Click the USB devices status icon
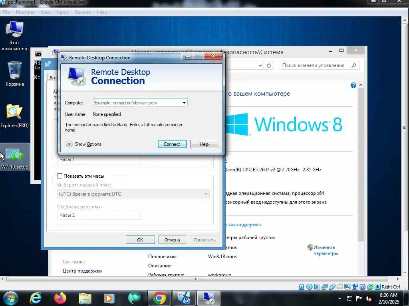Screen dimensions: 409x306 pos(332,287)
